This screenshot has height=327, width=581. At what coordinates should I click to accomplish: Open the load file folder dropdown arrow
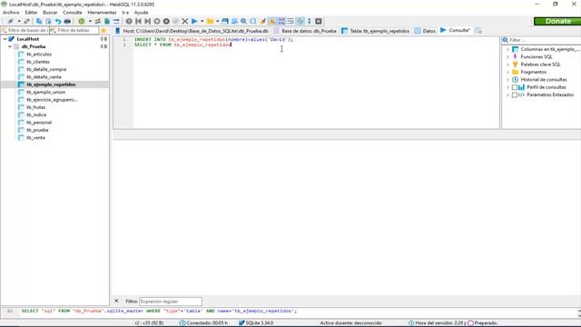(218, 22)
